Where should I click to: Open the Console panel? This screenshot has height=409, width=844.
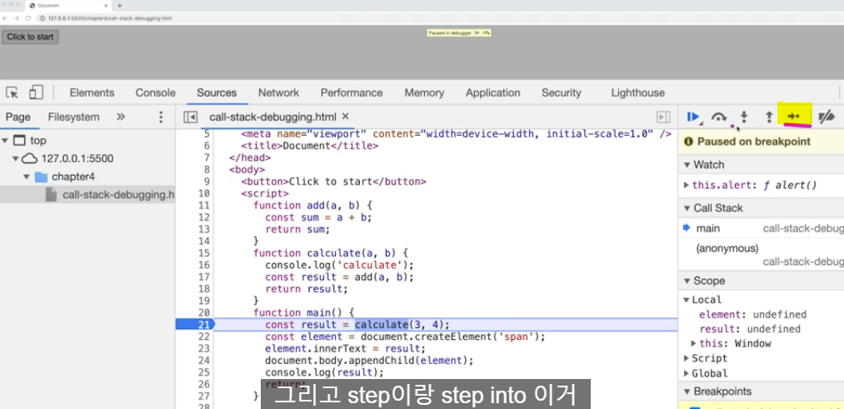(156, 92)
